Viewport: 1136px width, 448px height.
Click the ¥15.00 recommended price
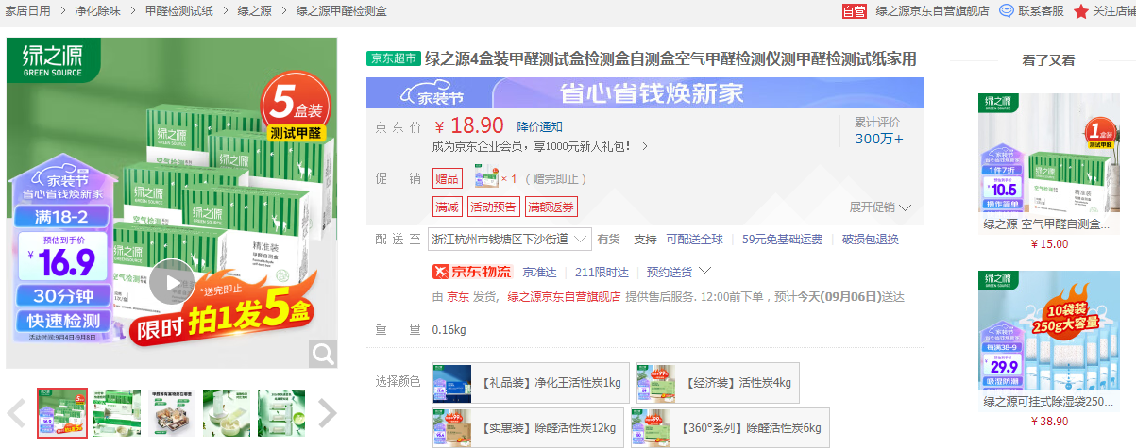(1049, 244)
